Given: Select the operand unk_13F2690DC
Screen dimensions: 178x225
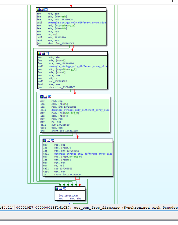Looking at the screenshot, I should coord(67,107).
